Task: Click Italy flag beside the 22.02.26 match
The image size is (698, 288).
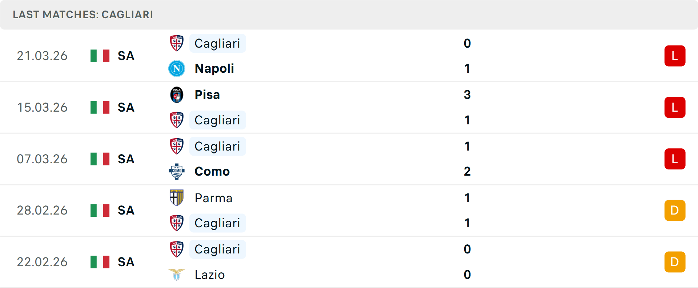Action: click(x=100, y=262)
